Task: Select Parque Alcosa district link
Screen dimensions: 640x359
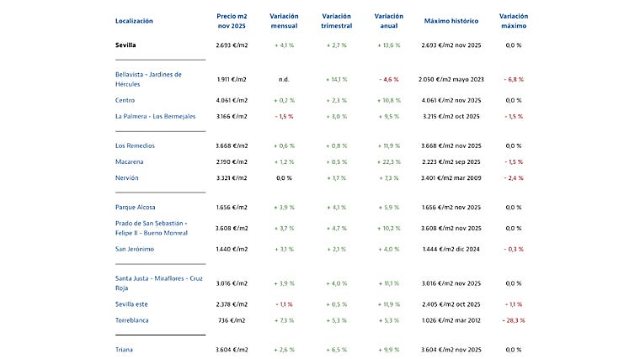Action: pos(136,207)
